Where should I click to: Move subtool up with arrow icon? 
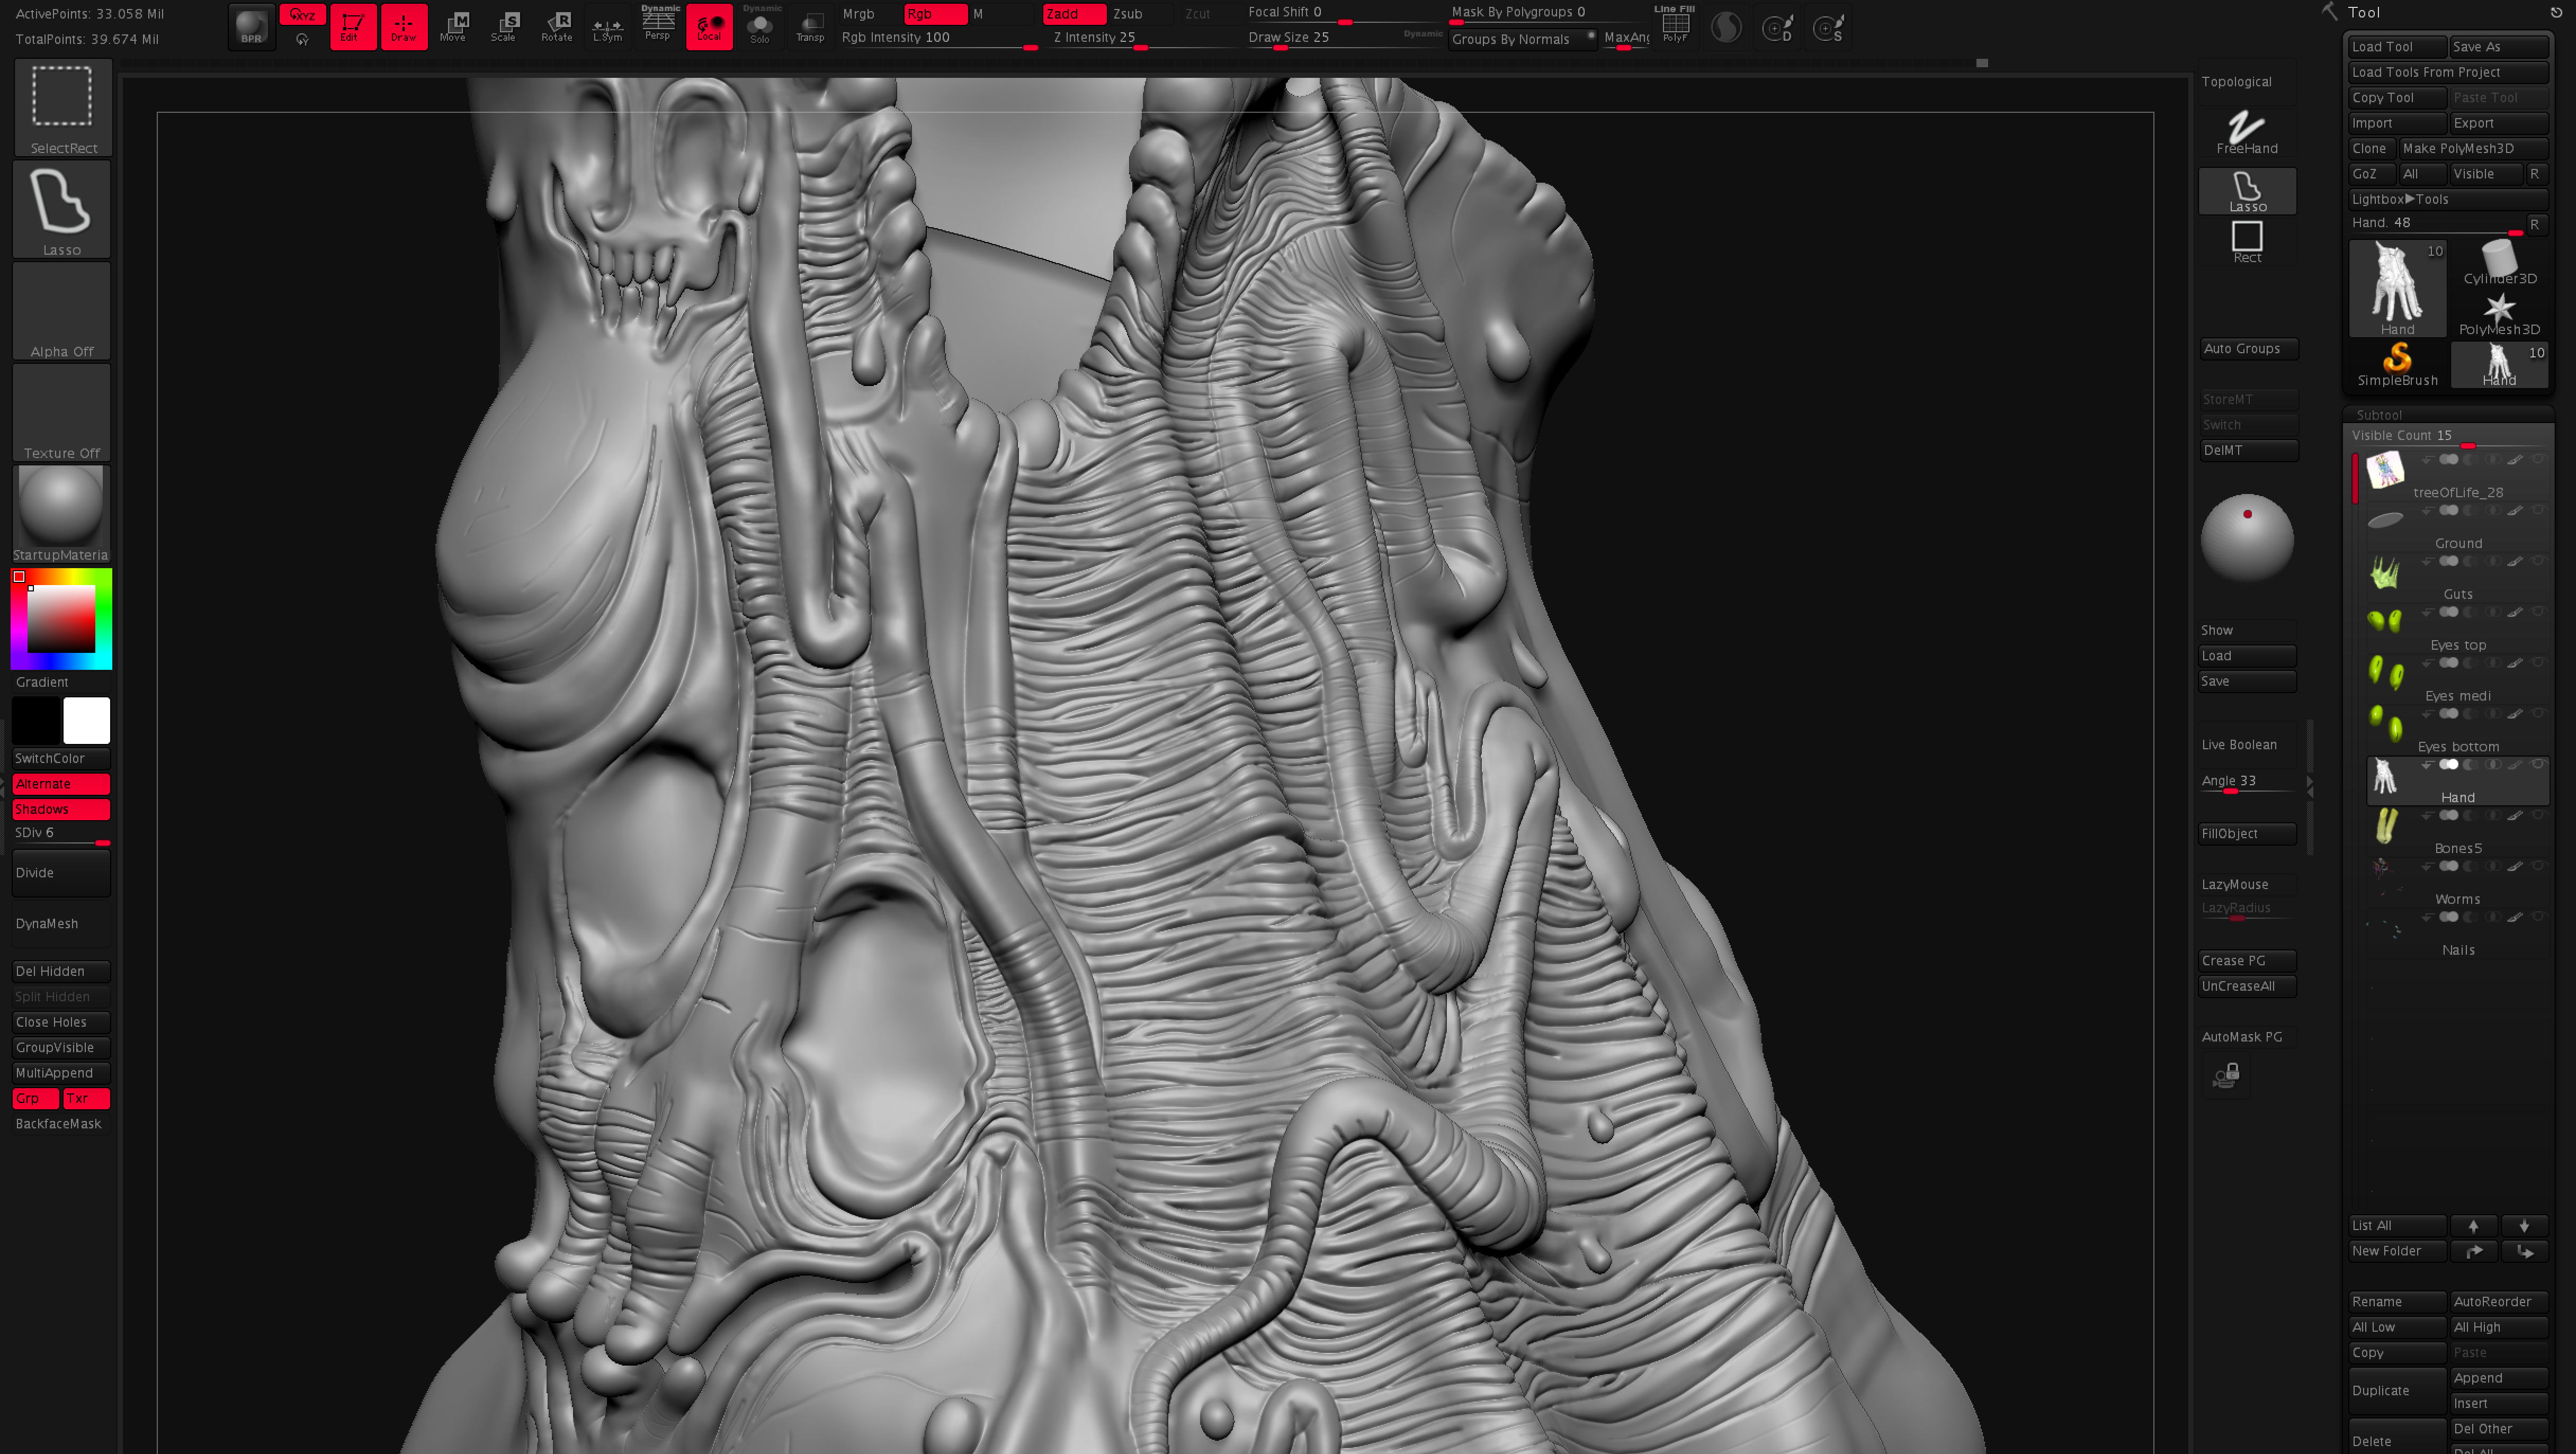[2473, 1225]
